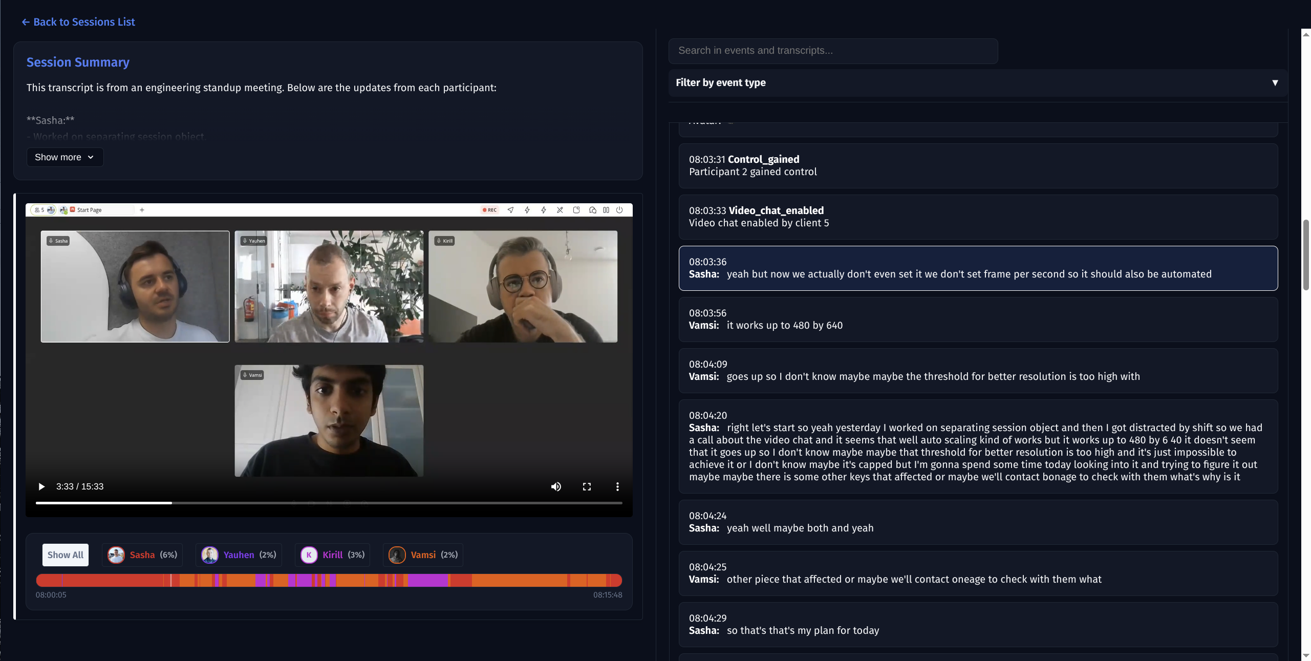Select 08:03:33 Video_chat_enabled event
The image size is (1311, 661).
coord(978,217)
